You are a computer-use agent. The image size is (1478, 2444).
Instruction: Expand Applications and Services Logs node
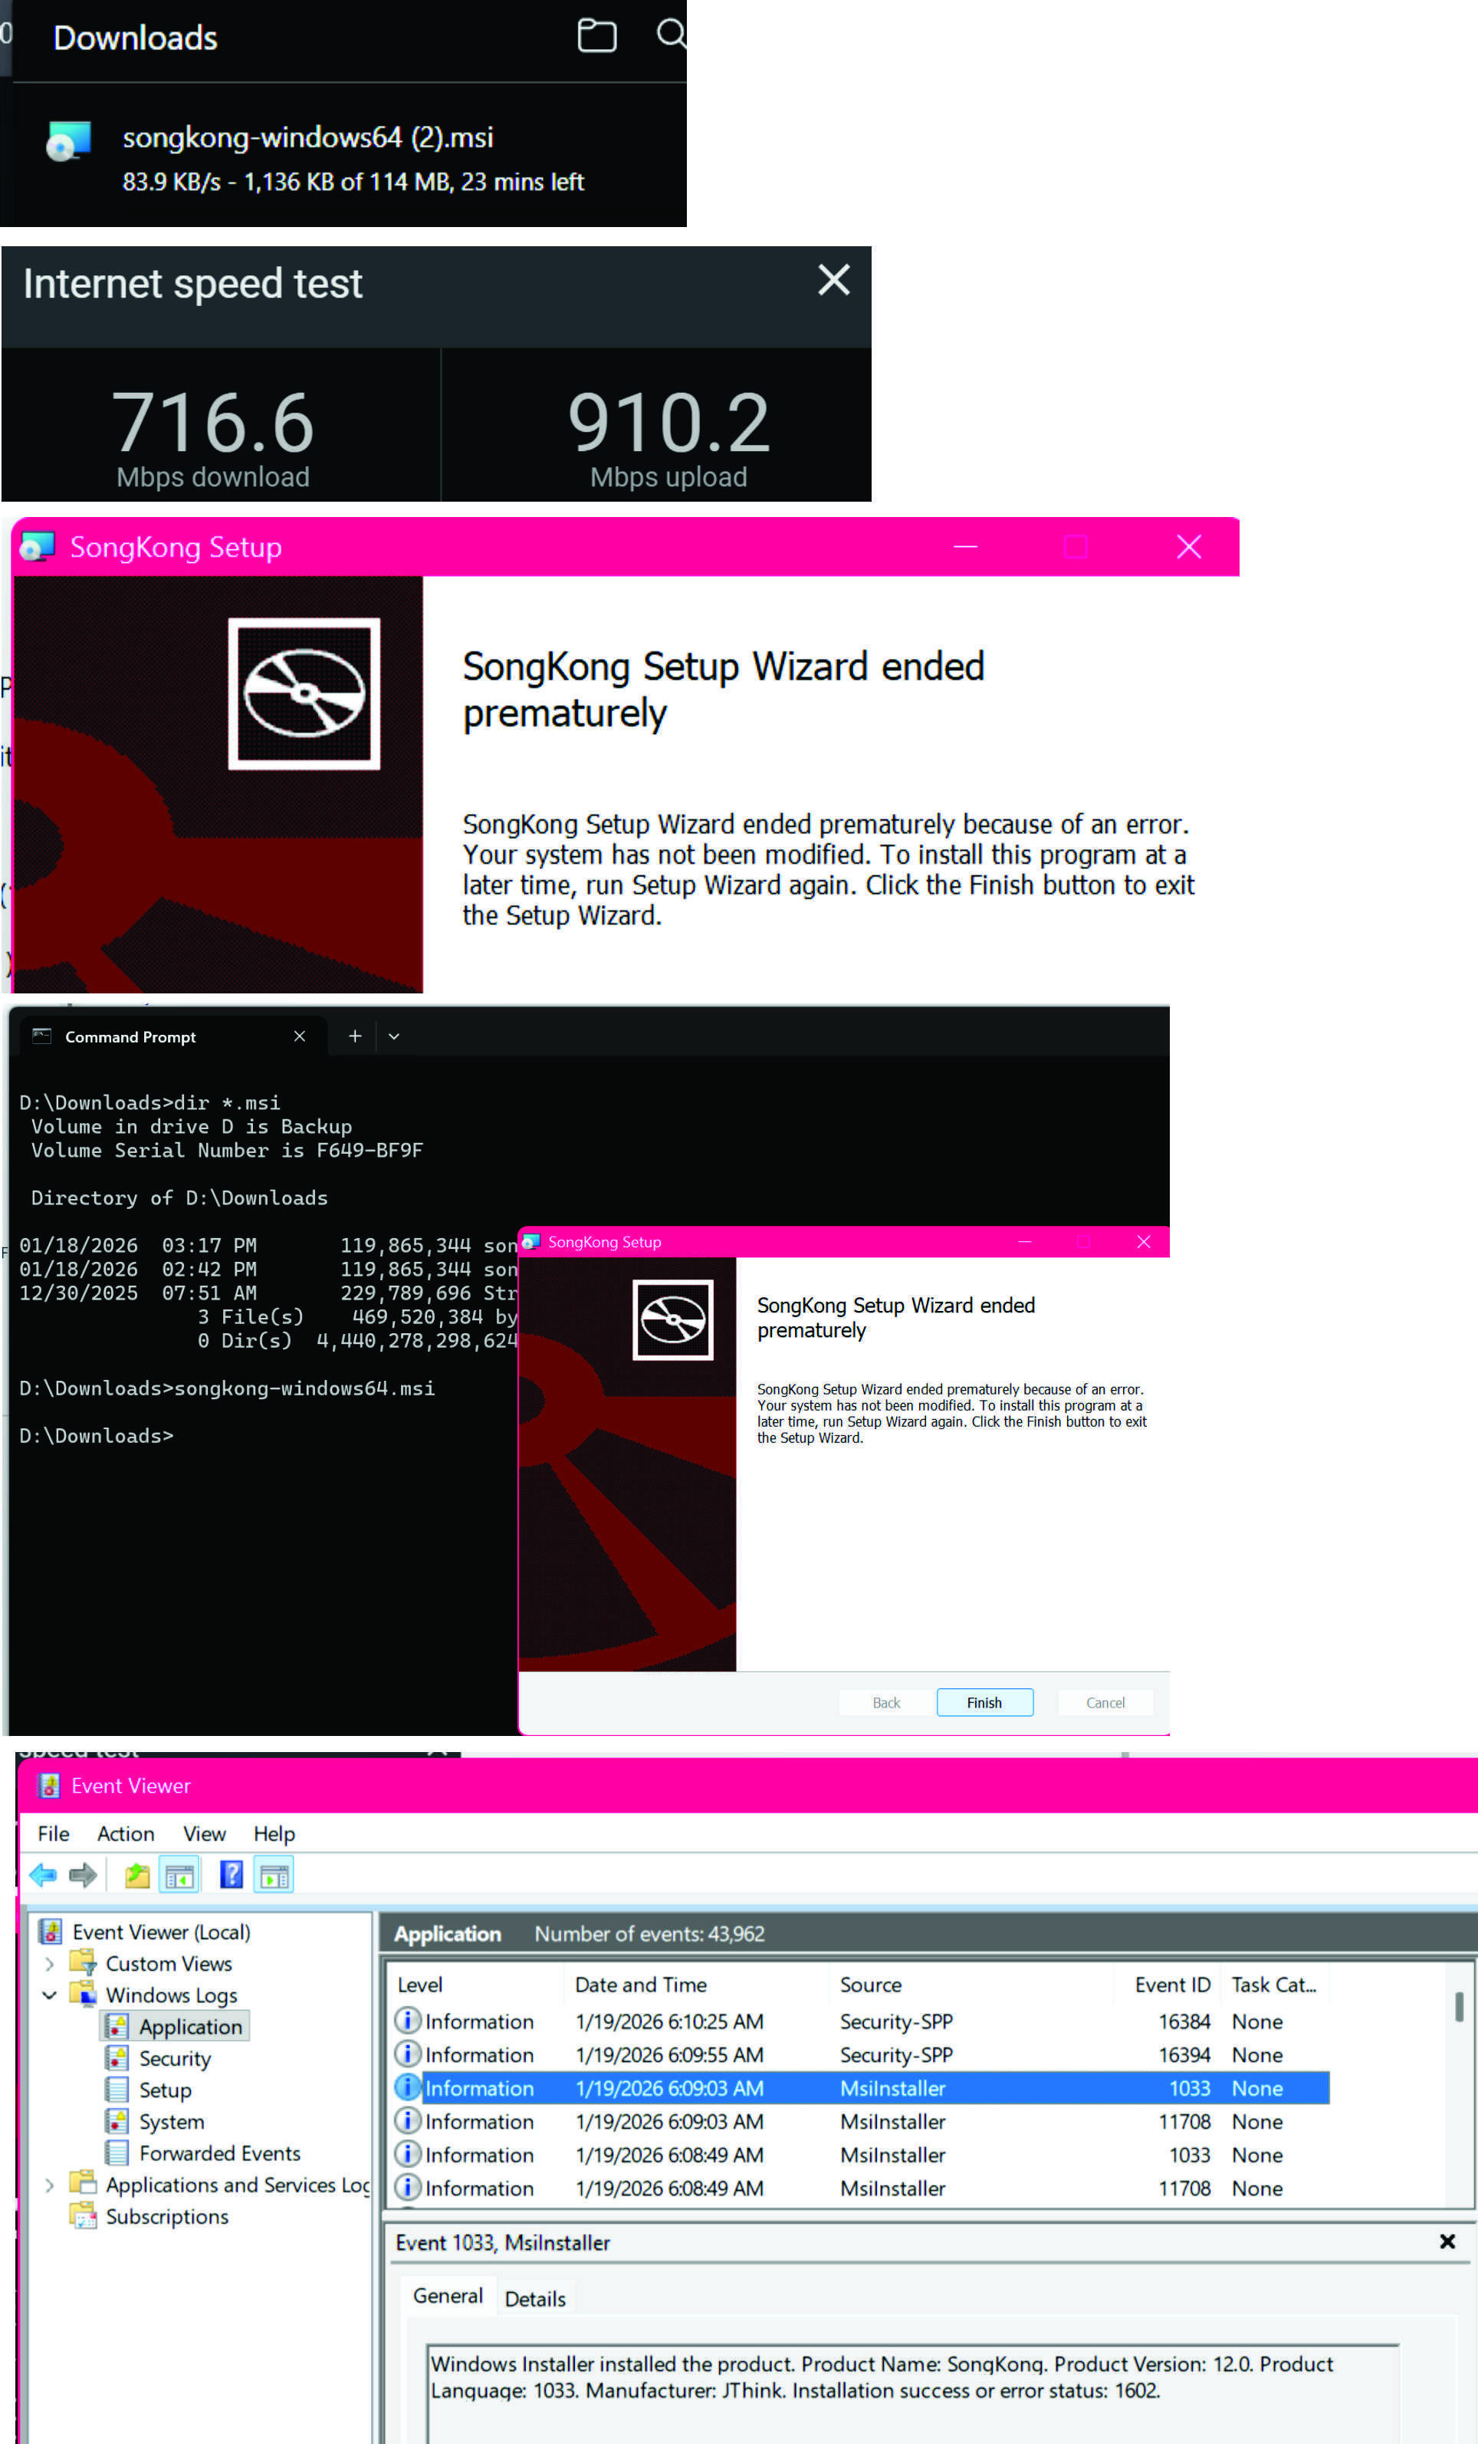point(50,2184)
